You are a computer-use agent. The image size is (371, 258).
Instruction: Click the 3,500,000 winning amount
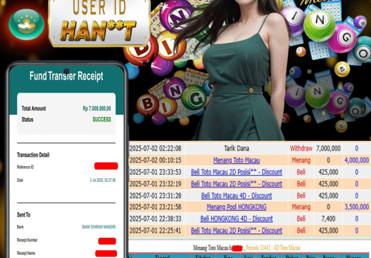point(357,207)
